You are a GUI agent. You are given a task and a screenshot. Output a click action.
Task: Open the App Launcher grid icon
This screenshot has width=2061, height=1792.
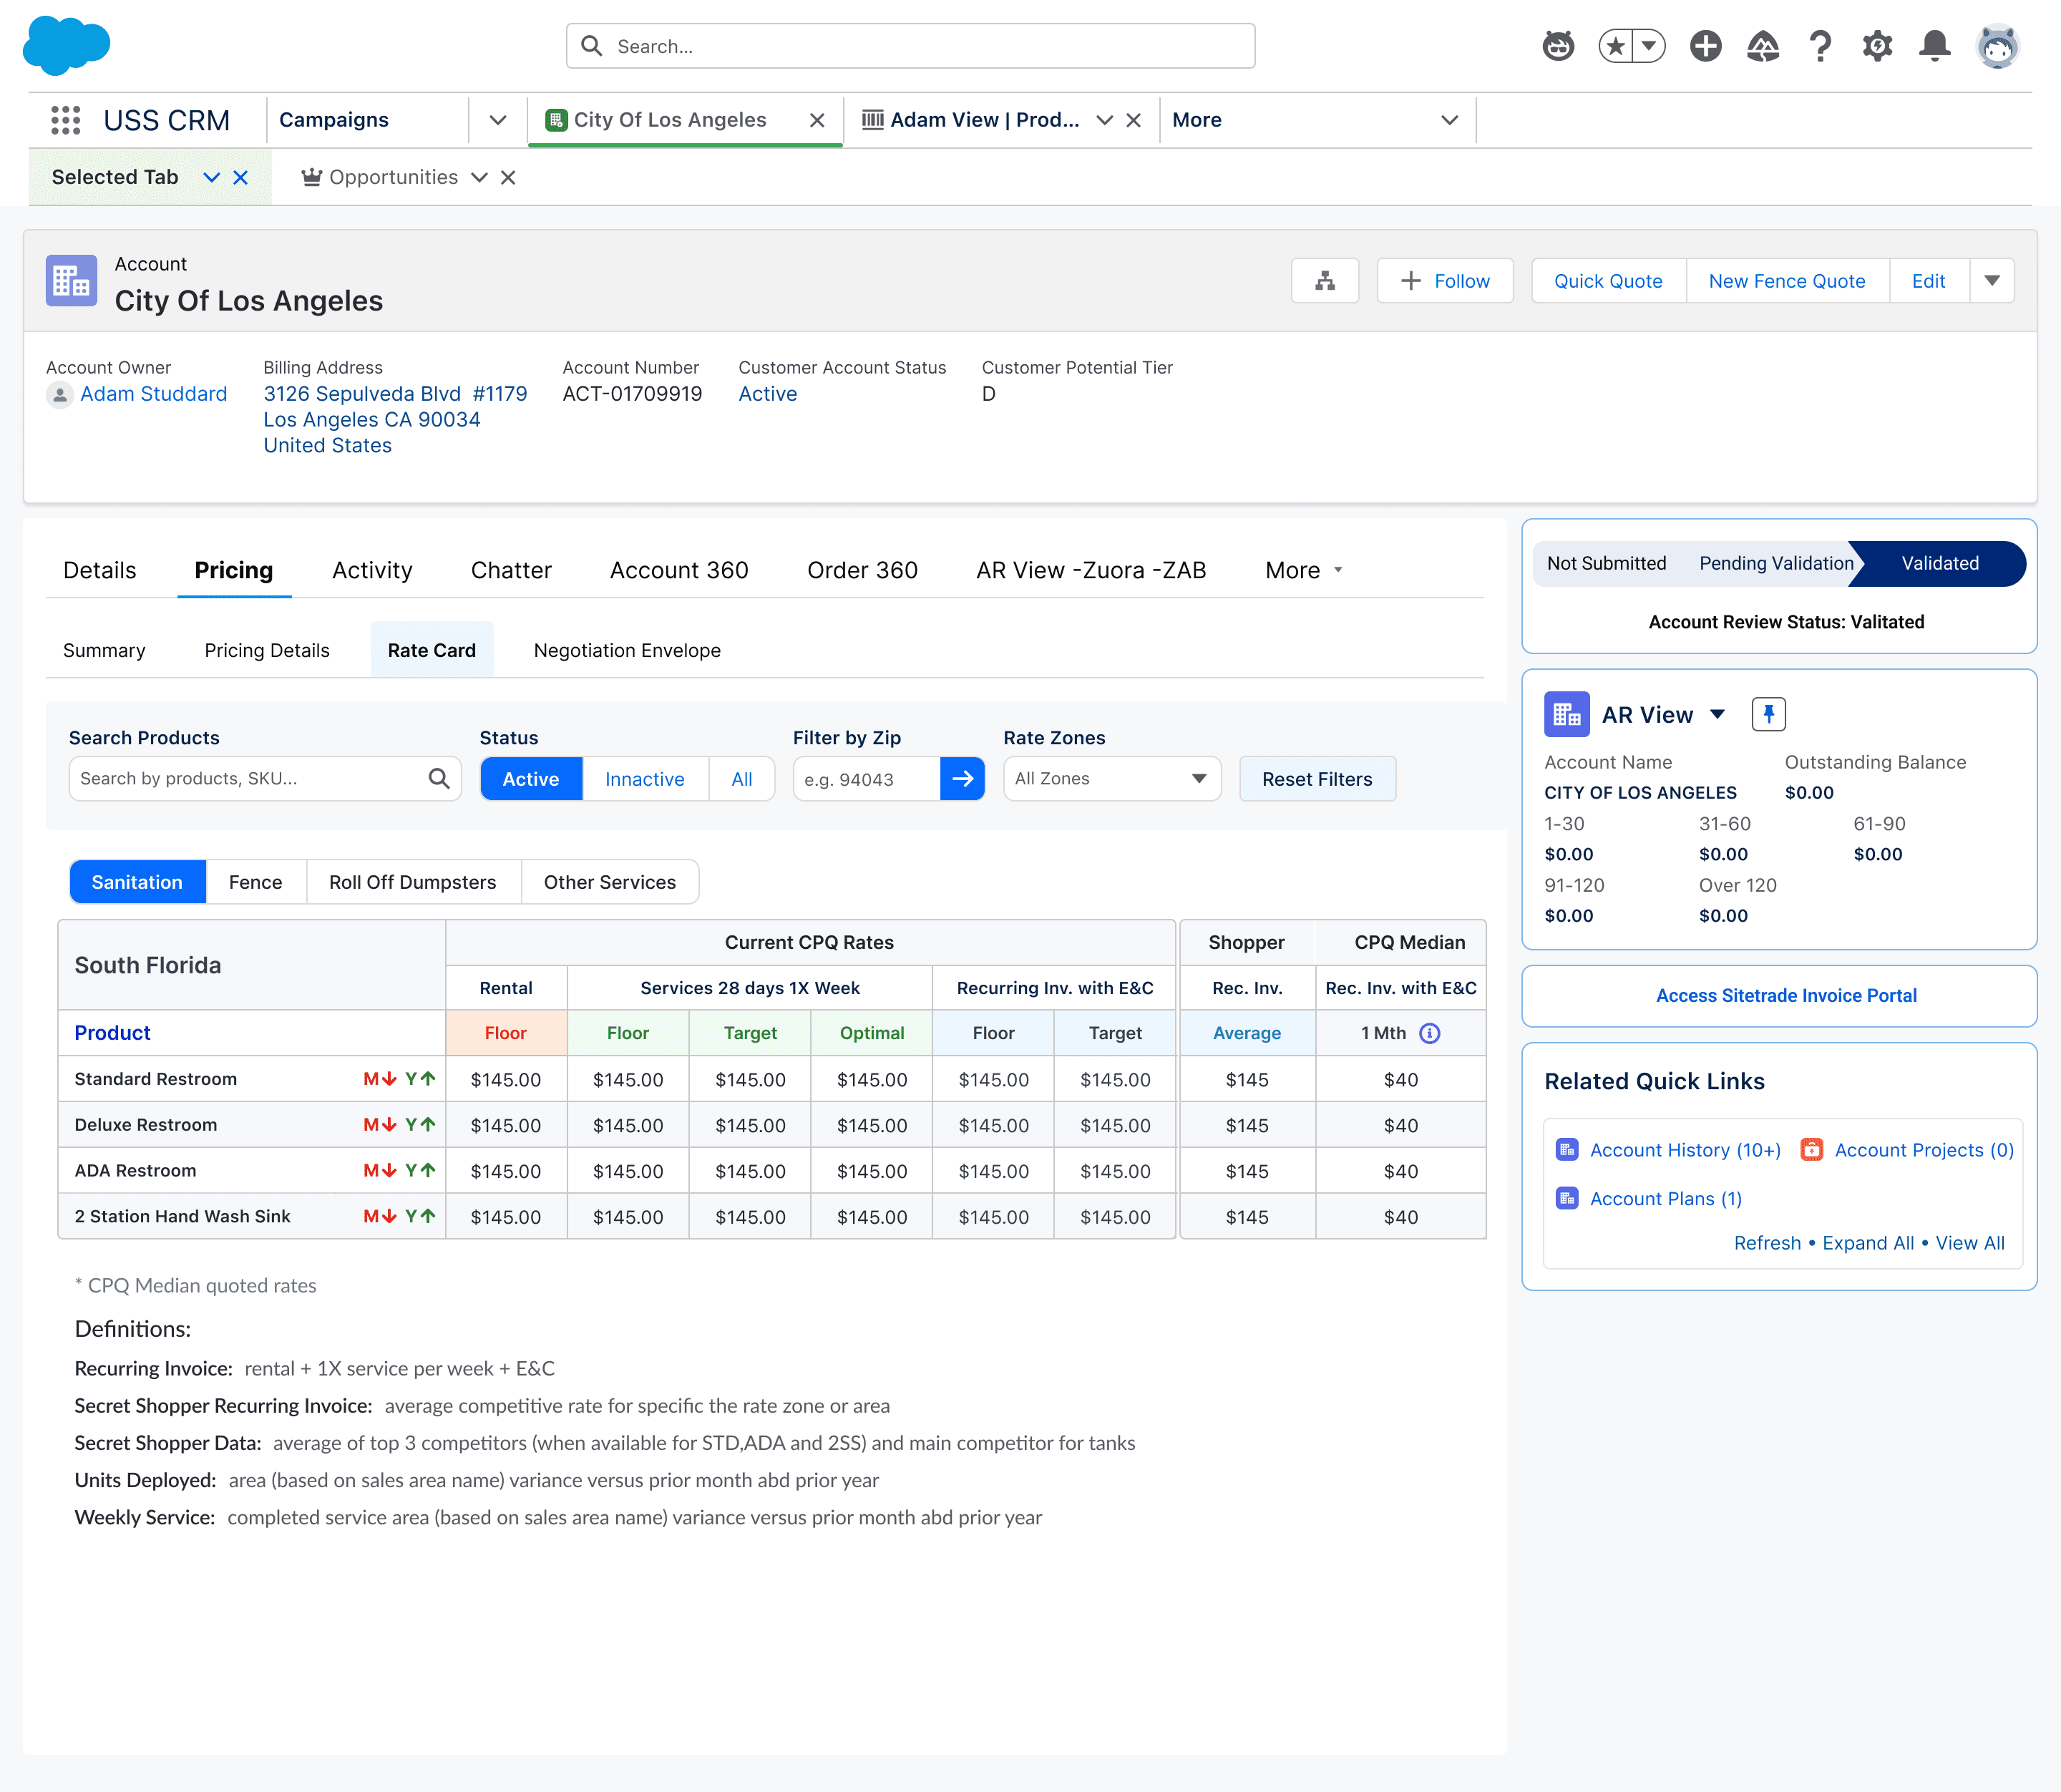[x=66, y=120]
